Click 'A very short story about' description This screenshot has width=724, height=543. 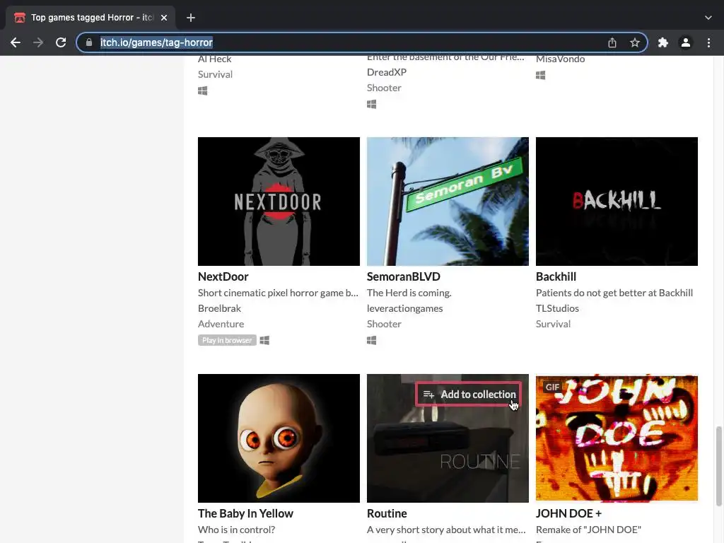[446, 530]
